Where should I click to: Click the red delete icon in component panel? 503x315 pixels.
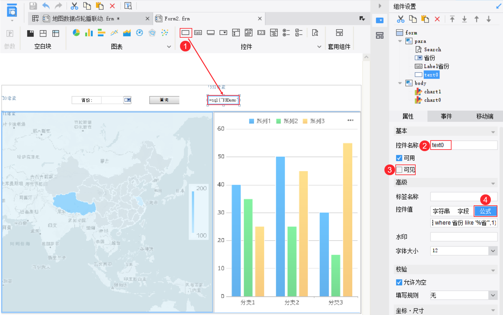coord(437,19)
